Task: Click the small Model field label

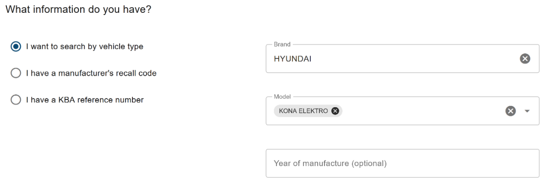Action: (x=282, y=97)
